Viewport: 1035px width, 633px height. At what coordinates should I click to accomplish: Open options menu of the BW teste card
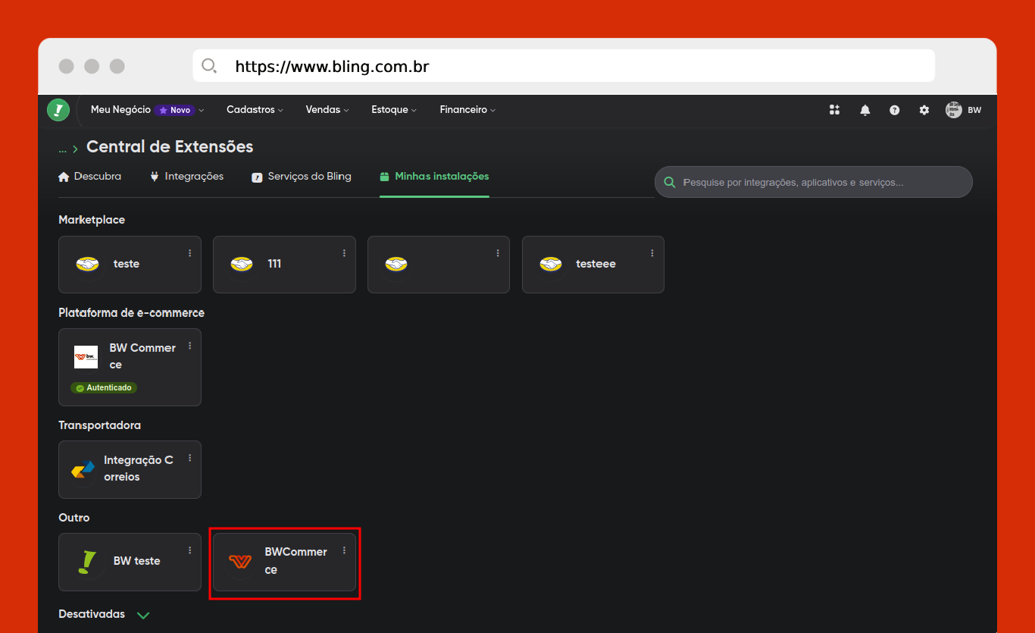[x=189, y=550]
